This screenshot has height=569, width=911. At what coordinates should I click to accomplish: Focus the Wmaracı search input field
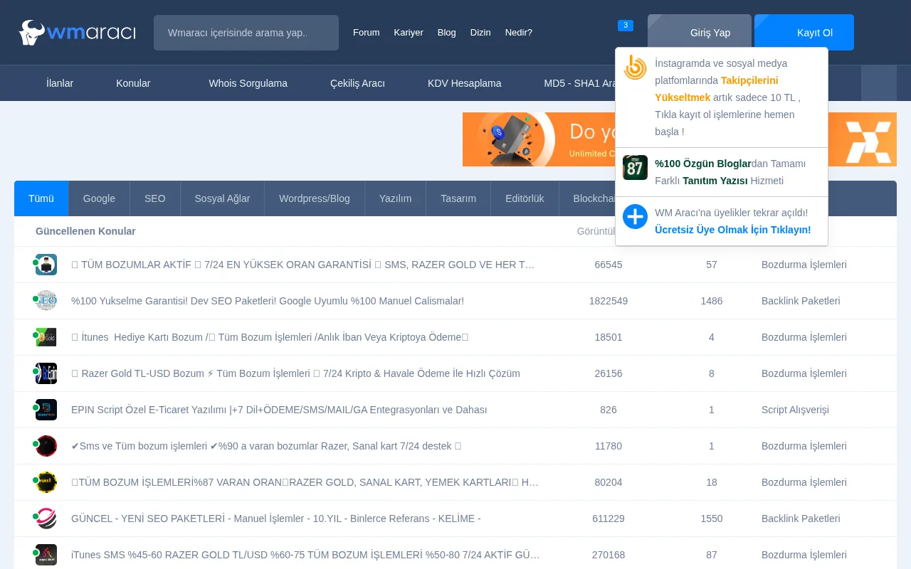pyautogui.click(x=246, y=33)
